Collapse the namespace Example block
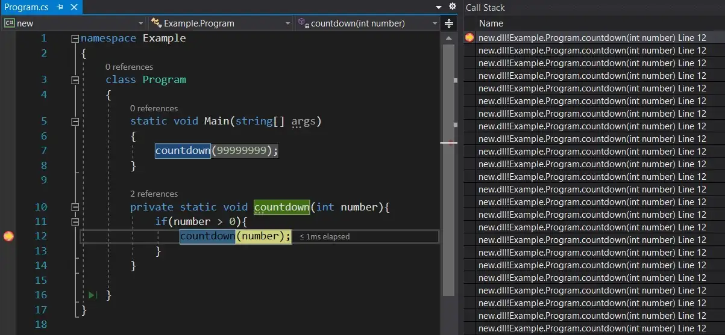The height and width of the screenshot is (335, 725). tap(75, 38)
